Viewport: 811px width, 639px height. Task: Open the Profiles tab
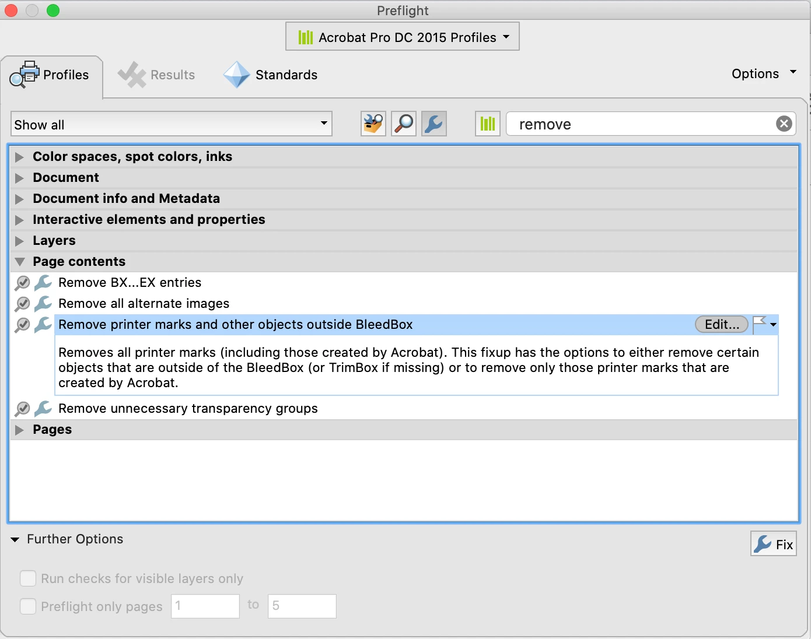[x=52, y=76]
